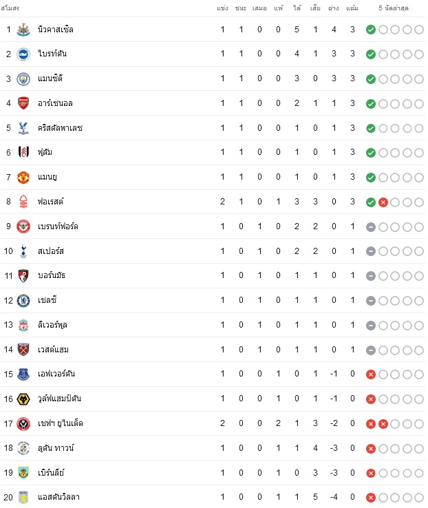Select the สโมสร club column header
The image size is (428, 508).
10,8
